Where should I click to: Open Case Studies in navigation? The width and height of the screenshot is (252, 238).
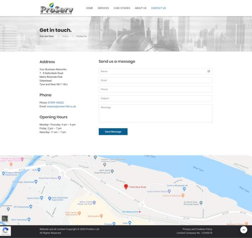pos(122,8)
